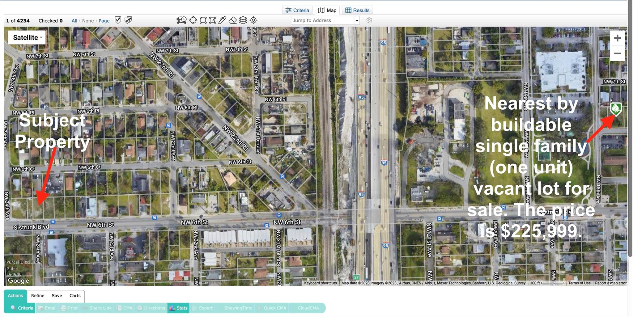Toggle the single checkmark checked-listings filter
633x317 pixels.
tap(118, 20)
